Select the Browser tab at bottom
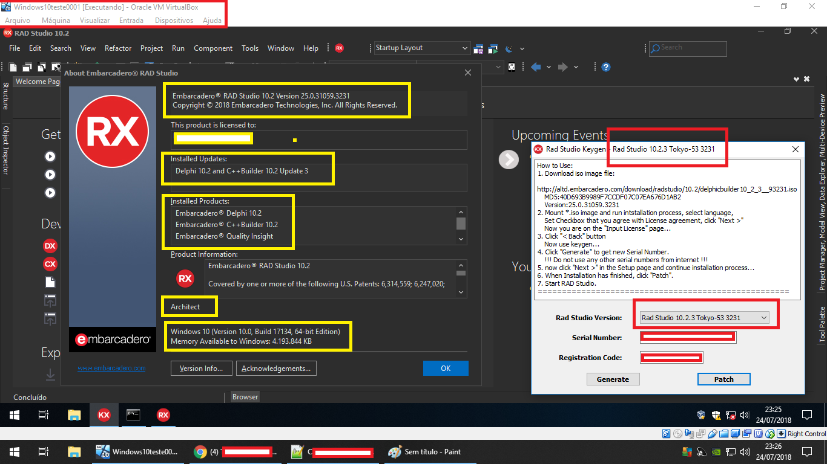Image resolution: width=827 pixels, height=464 pixels. [x=245, y=397]
